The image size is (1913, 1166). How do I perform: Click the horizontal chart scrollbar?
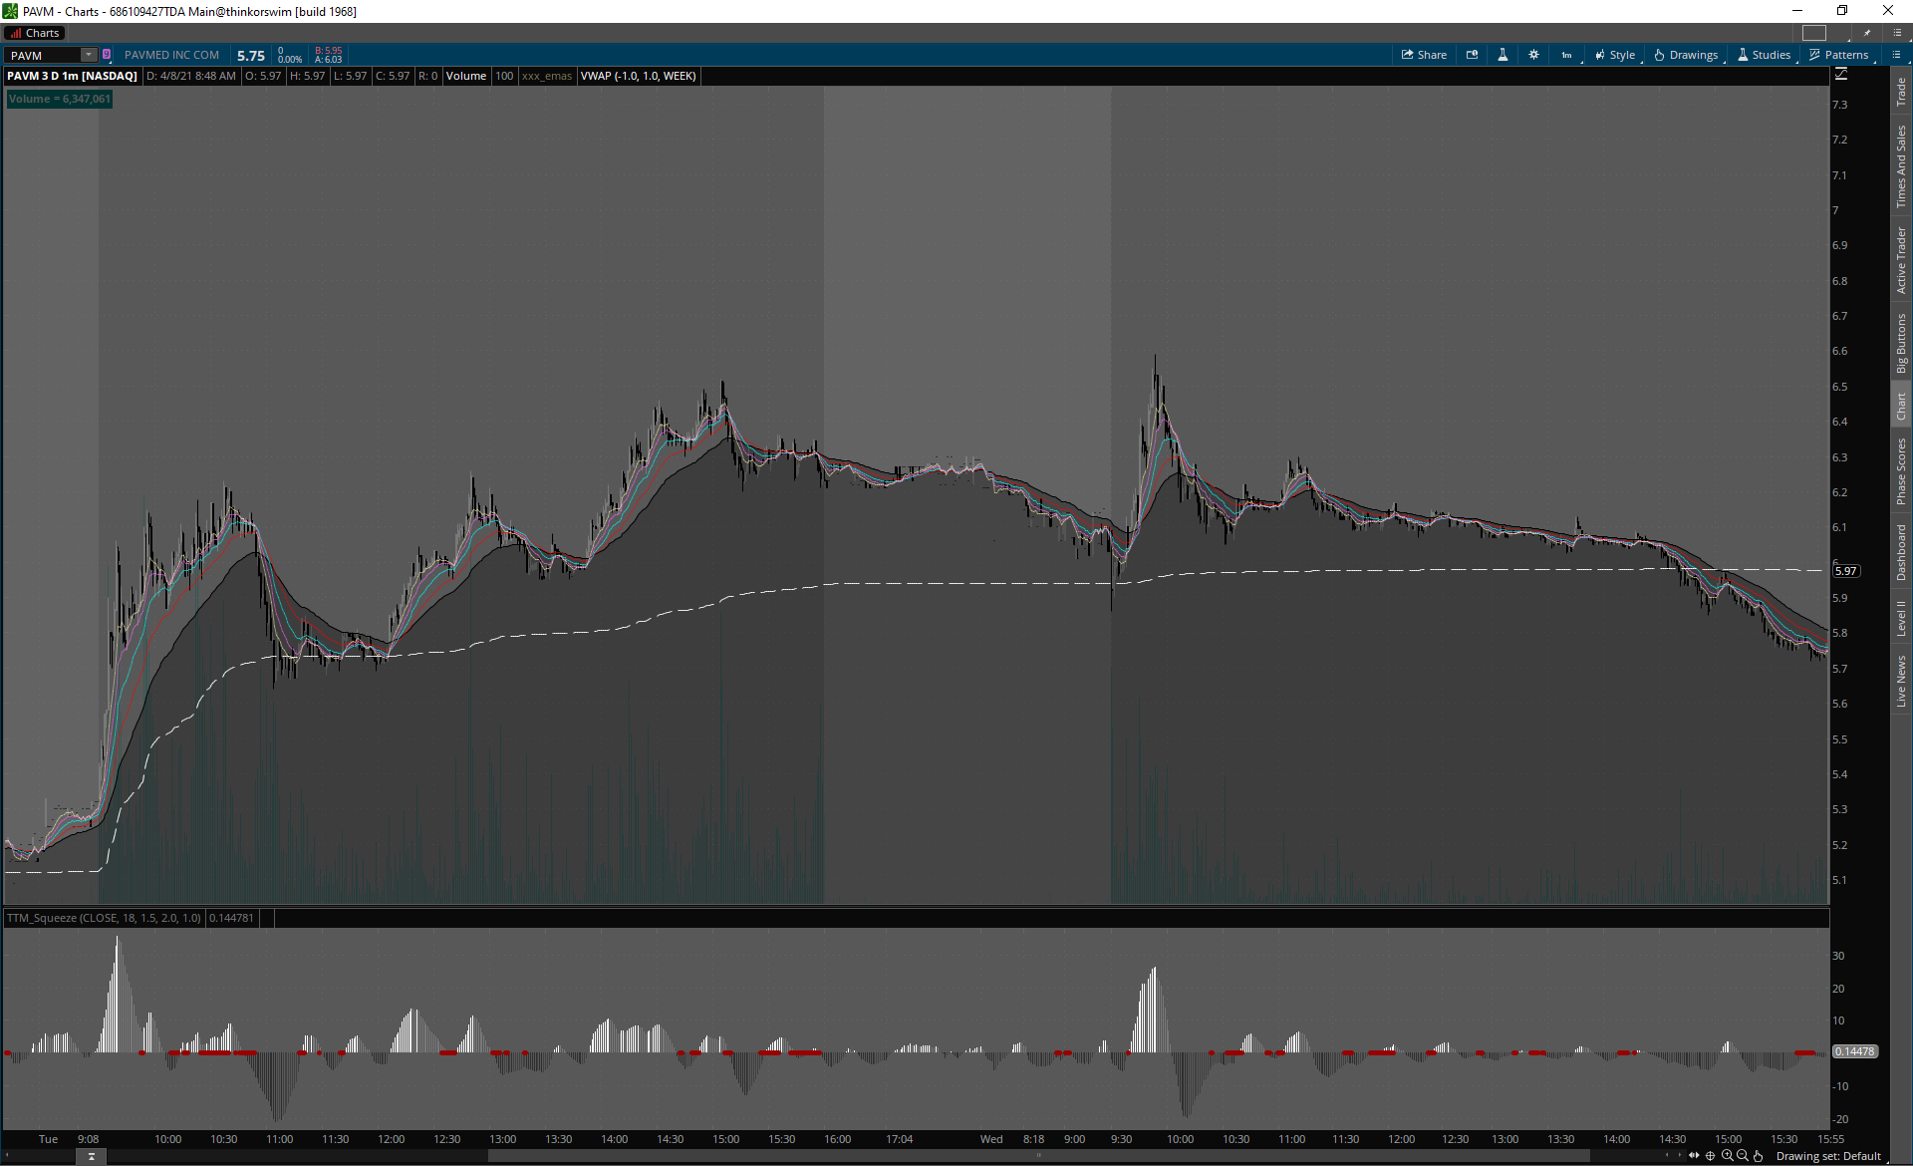tap(1036, 1156)
